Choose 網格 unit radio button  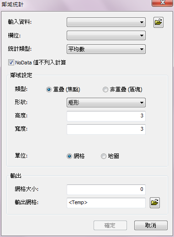[69, 156]
